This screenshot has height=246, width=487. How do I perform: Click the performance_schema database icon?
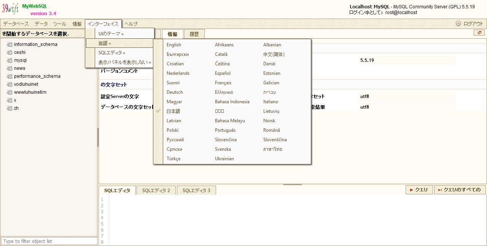10,76
